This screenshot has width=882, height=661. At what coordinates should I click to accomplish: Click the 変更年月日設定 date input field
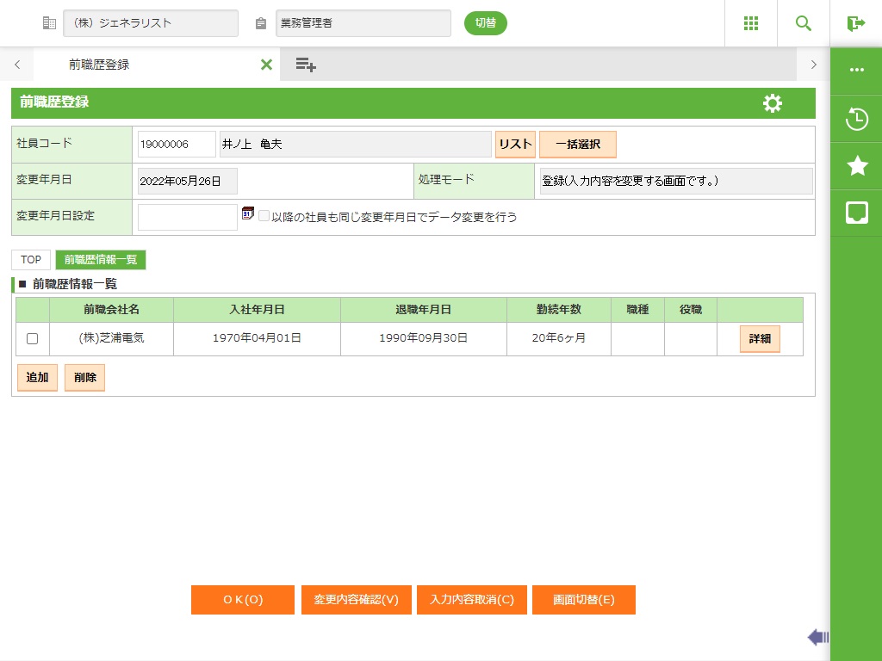point(187,218)
